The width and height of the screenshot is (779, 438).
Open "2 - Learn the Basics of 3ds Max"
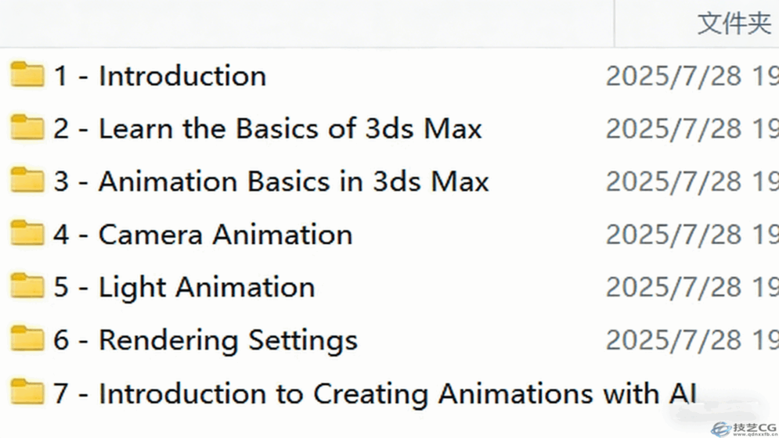[x=267, y=128]
